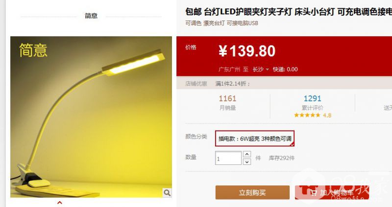Click the shopping cart icon in add-to-cart button
The image size is (392, 207).
(x=313, y=192)
